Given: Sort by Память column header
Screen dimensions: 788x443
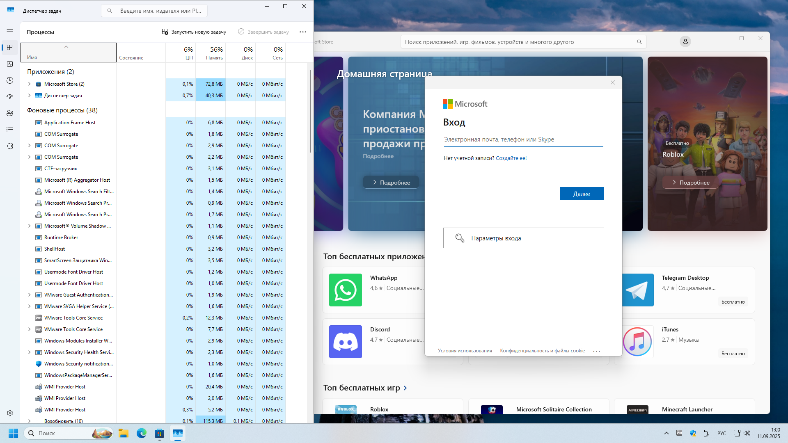Looking at the screenshot, I should click(211, 53).
